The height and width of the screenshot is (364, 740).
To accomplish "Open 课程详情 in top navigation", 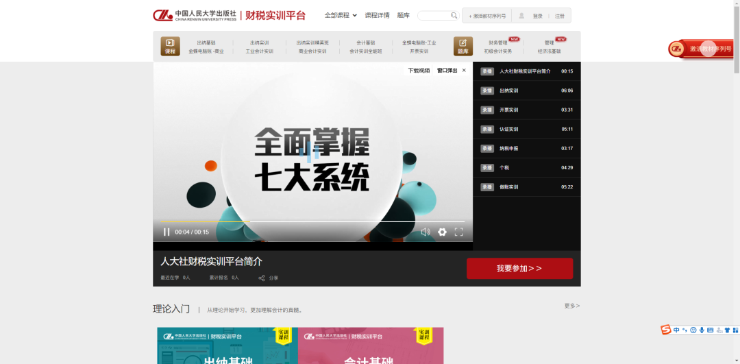I will (377, 15).
